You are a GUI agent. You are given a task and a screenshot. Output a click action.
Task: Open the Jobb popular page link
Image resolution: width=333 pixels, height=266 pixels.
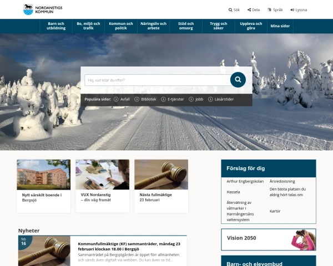199,99
